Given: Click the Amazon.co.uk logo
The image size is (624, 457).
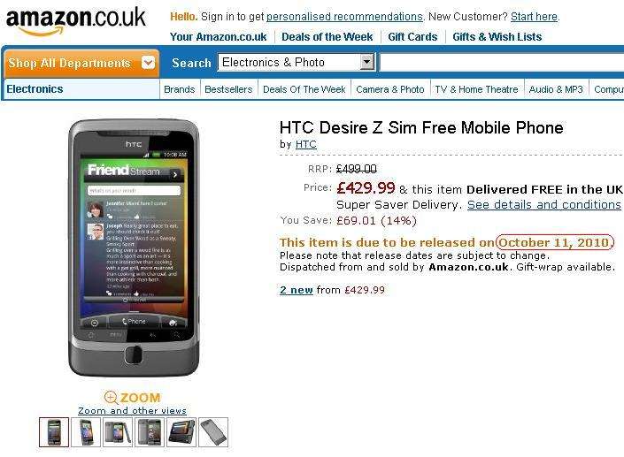Looking at the screenshot, I should coord(76,21).
